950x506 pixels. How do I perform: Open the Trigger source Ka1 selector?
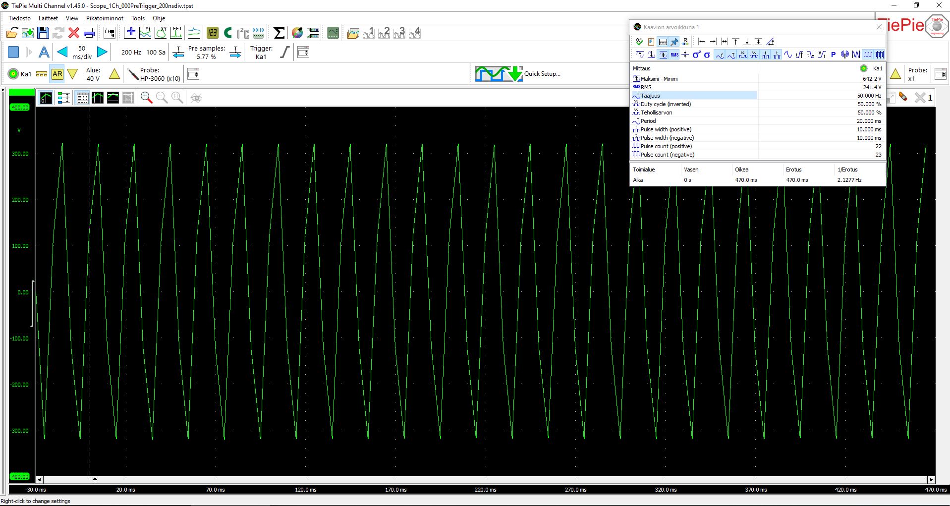tap(261, 53)
